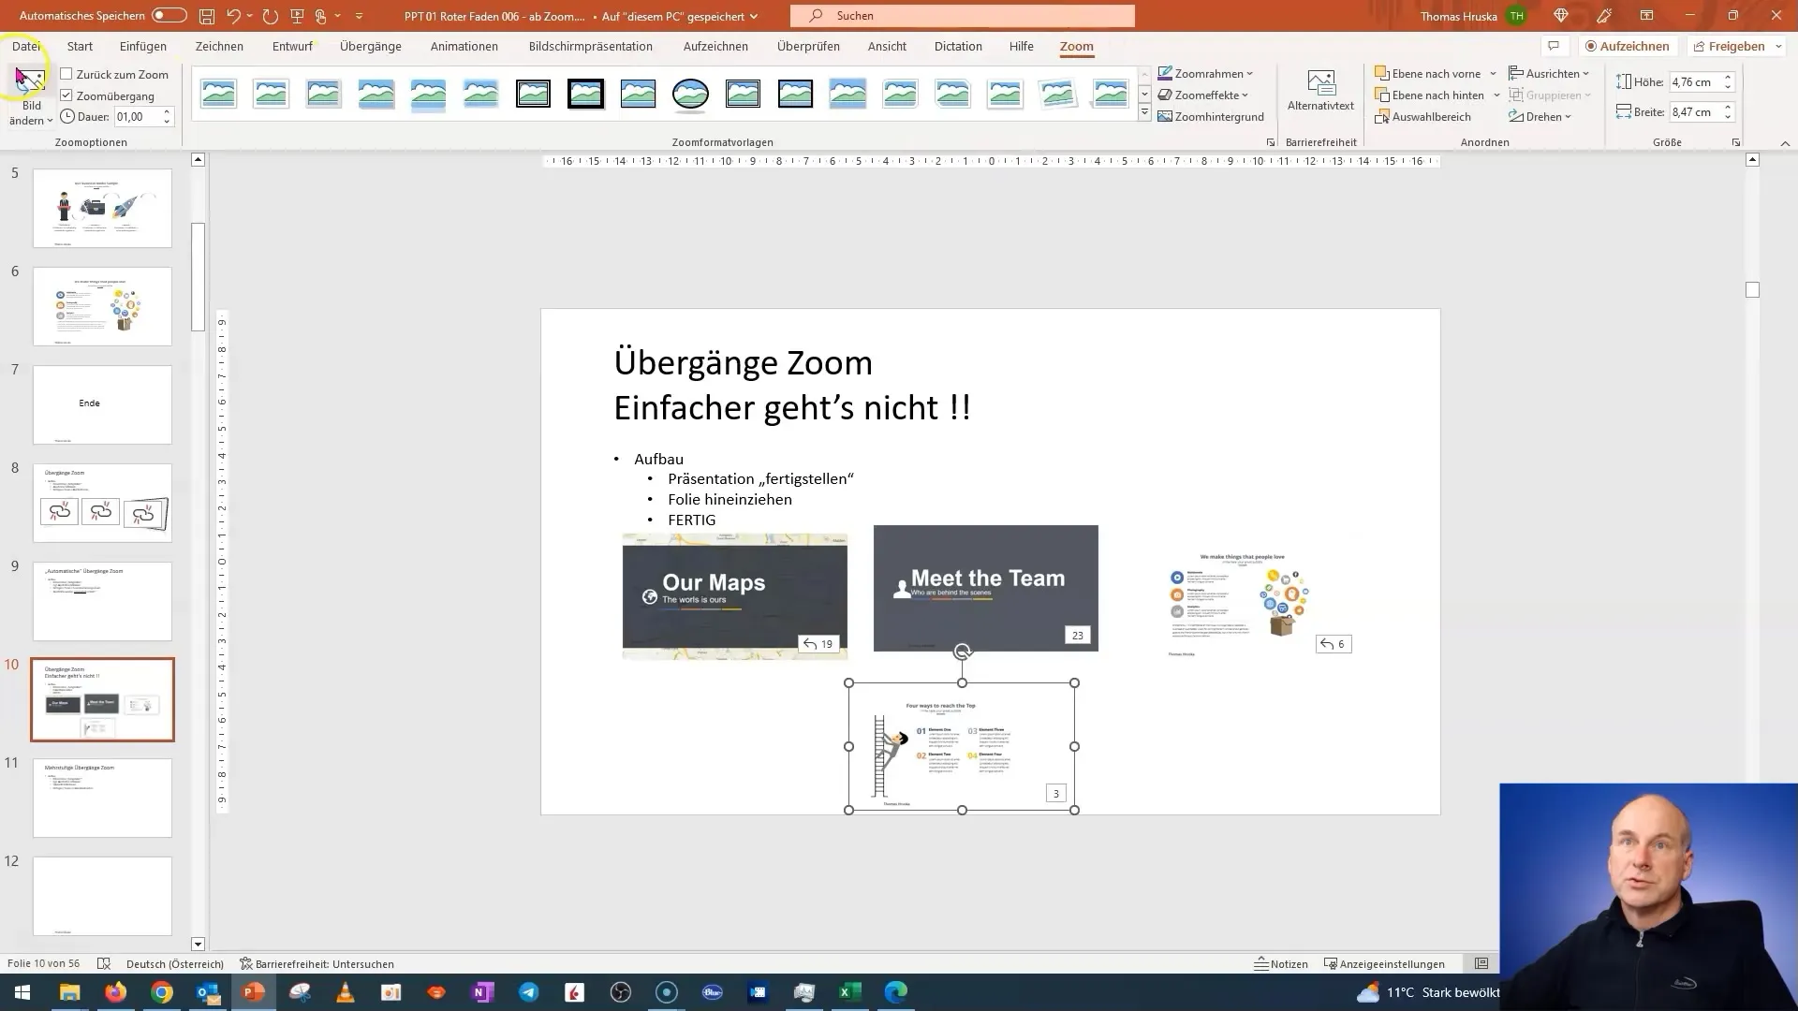Click the Drehen dropdown icon
Screen dimensions: 1798x1011
1569,116
